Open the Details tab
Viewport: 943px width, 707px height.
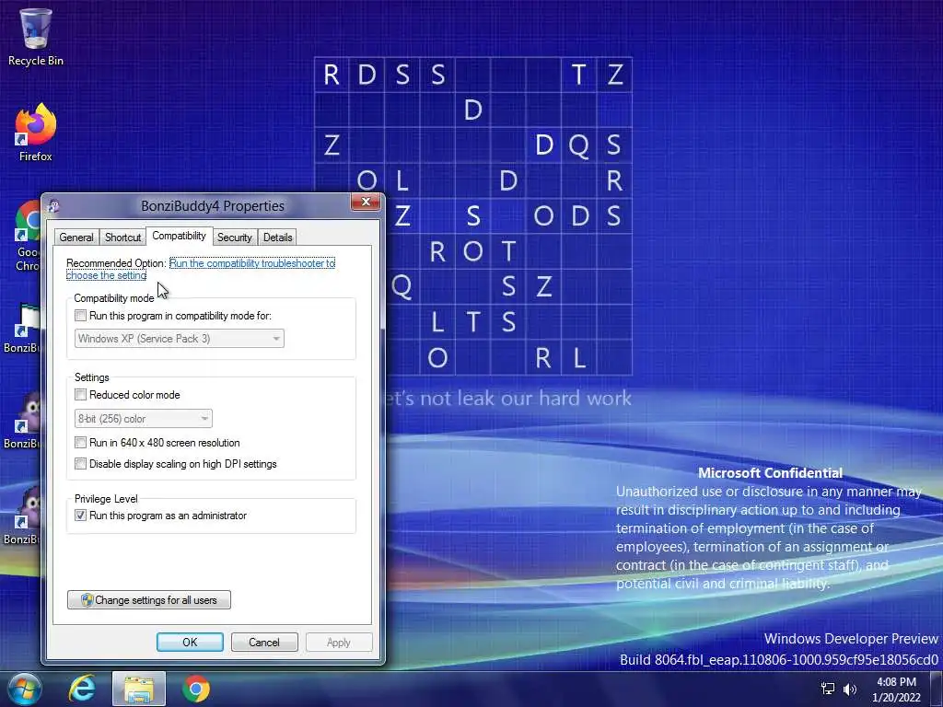coord(278,238)
